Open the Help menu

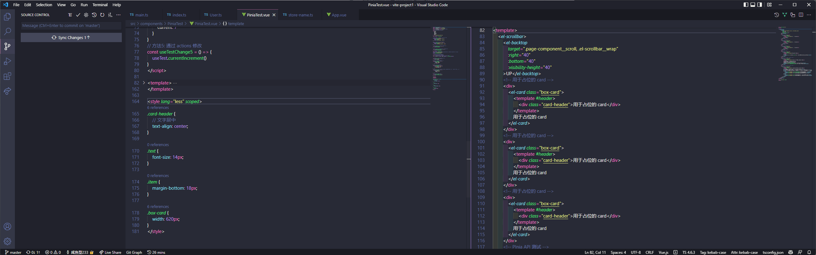[x=117, y=5]
